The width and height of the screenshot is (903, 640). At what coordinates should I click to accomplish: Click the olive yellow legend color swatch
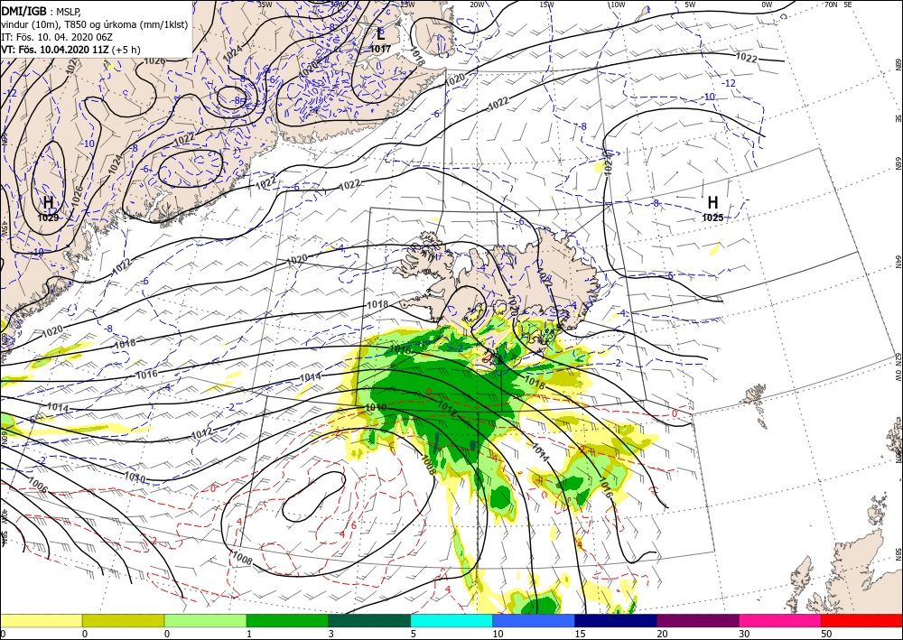[x=123, y=620]
